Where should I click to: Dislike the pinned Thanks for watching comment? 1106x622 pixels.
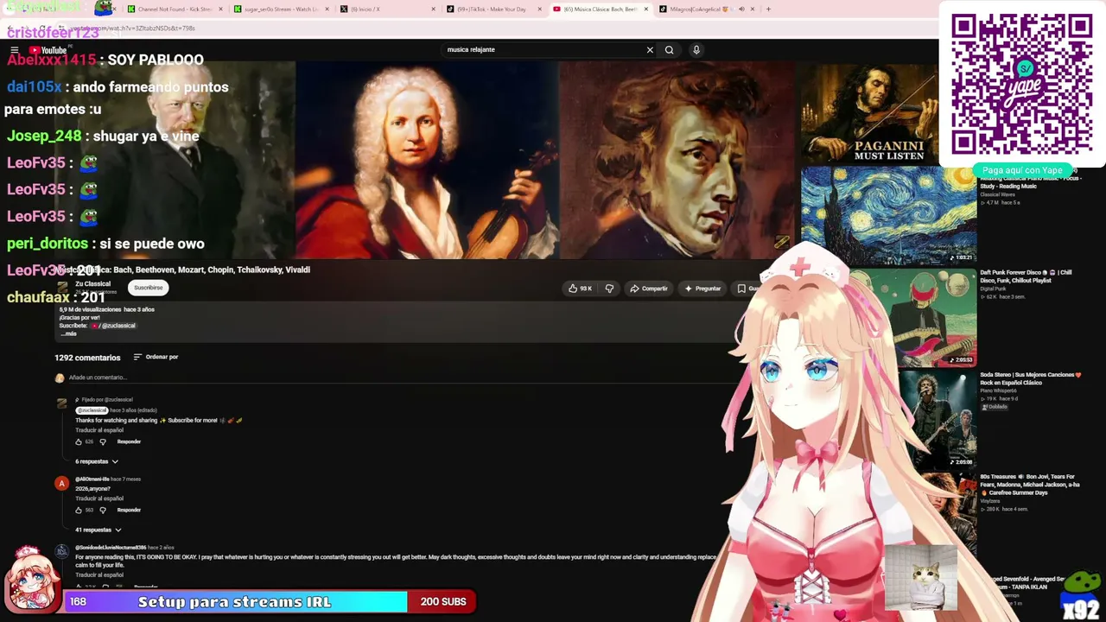[103, 441]
